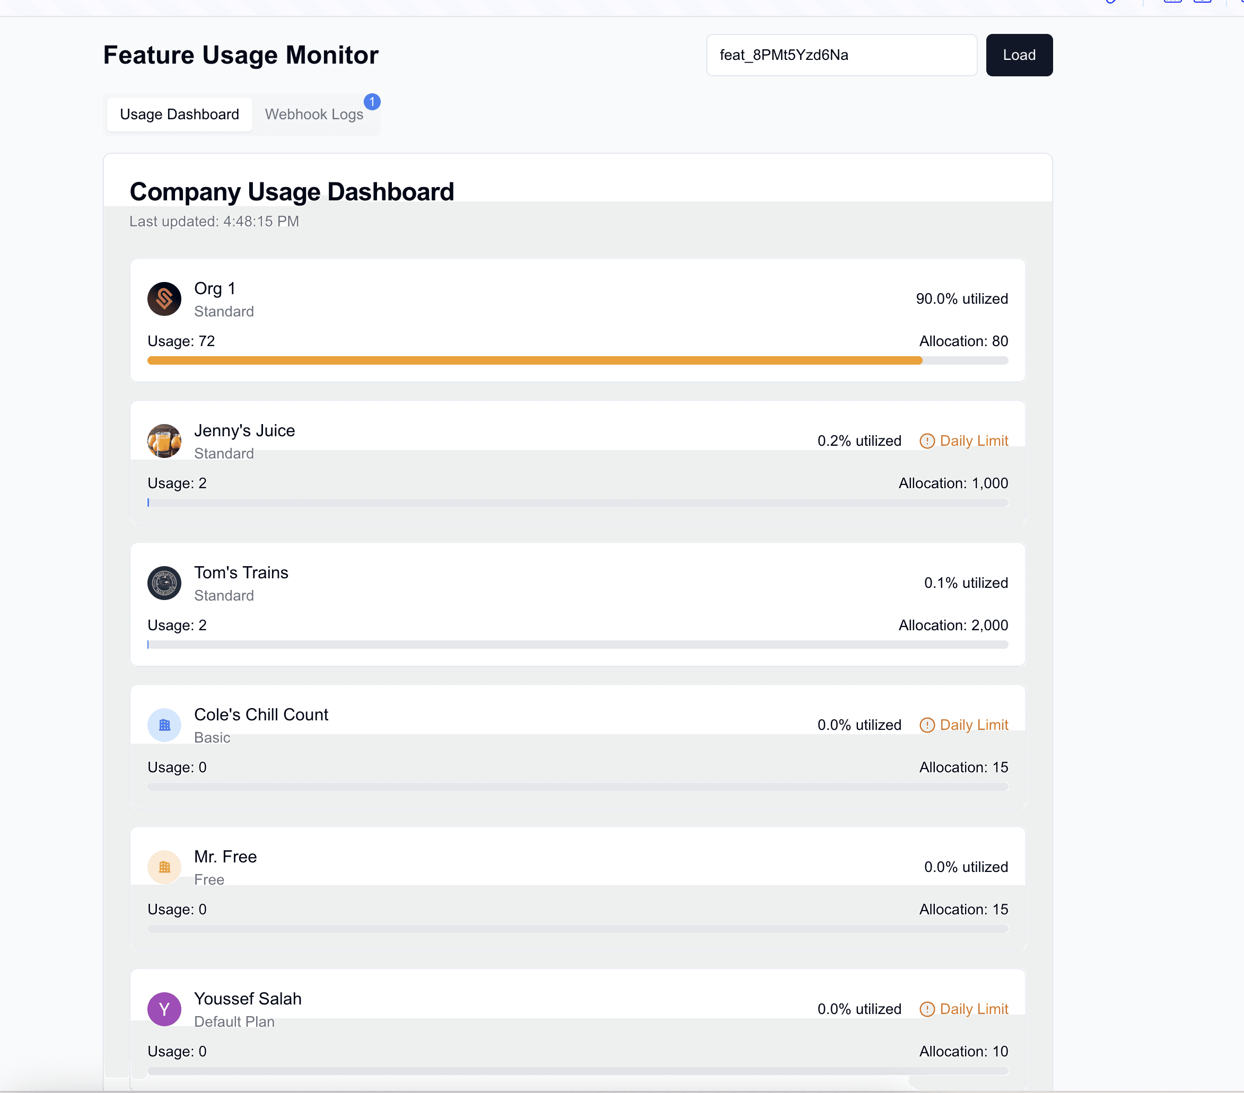Click Daily Limit alert icon for Youssef Salah
Image resolution: width=1244 pixels, height=1093 pixels.
click(926, 1009)
